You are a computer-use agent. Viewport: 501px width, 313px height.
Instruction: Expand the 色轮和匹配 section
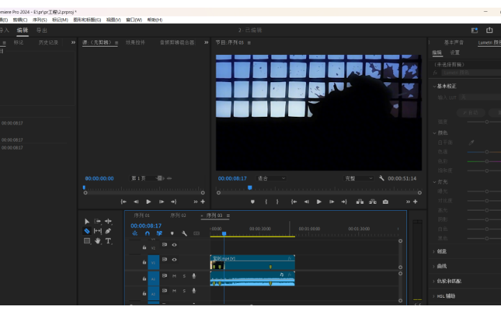click(x=434, y=282)
